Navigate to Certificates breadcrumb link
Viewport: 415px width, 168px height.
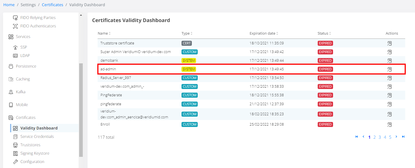pos(52,5)
